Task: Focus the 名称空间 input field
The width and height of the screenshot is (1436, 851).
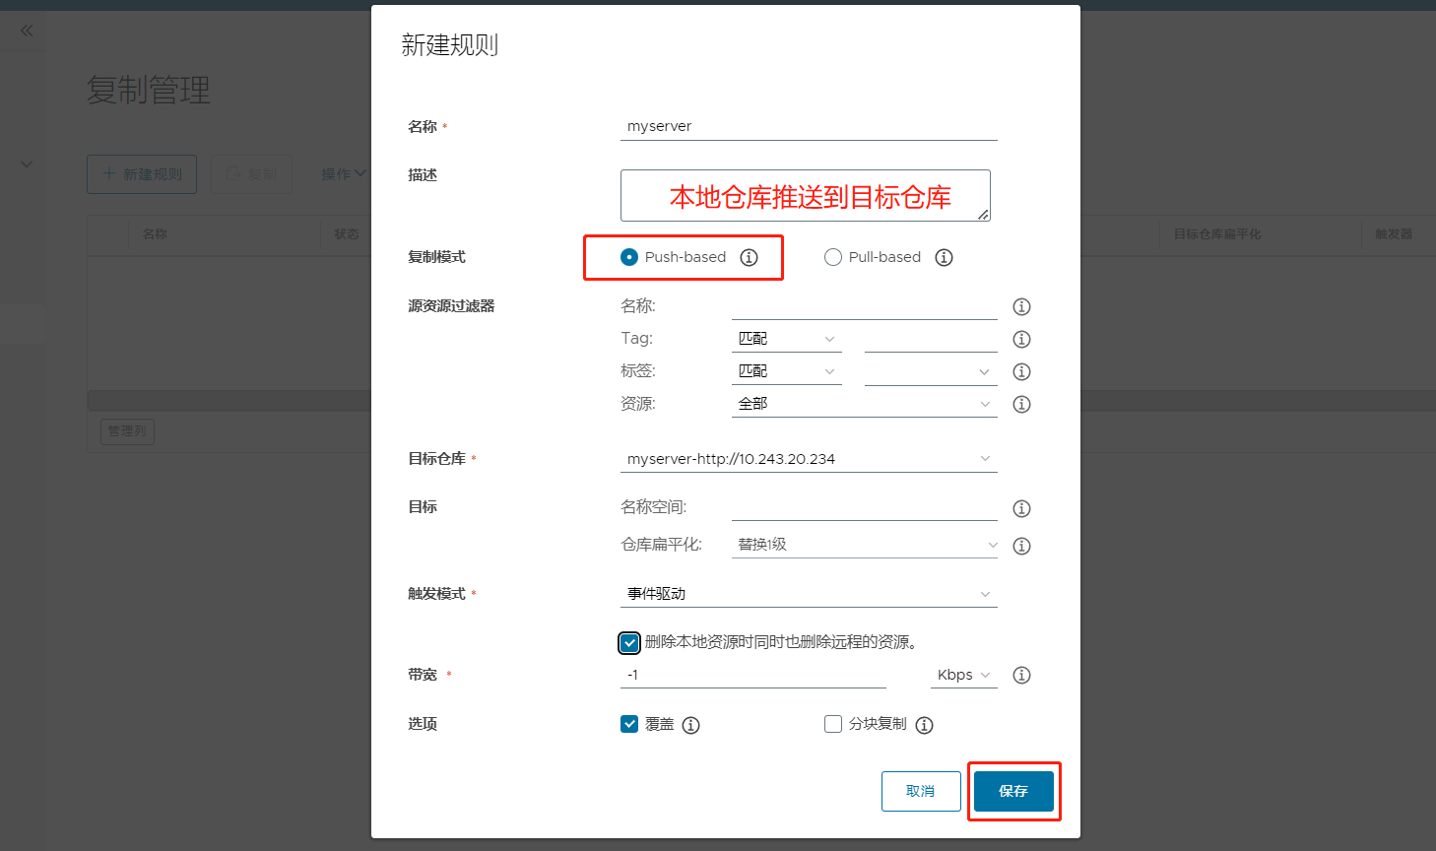Action: point(865,508)
